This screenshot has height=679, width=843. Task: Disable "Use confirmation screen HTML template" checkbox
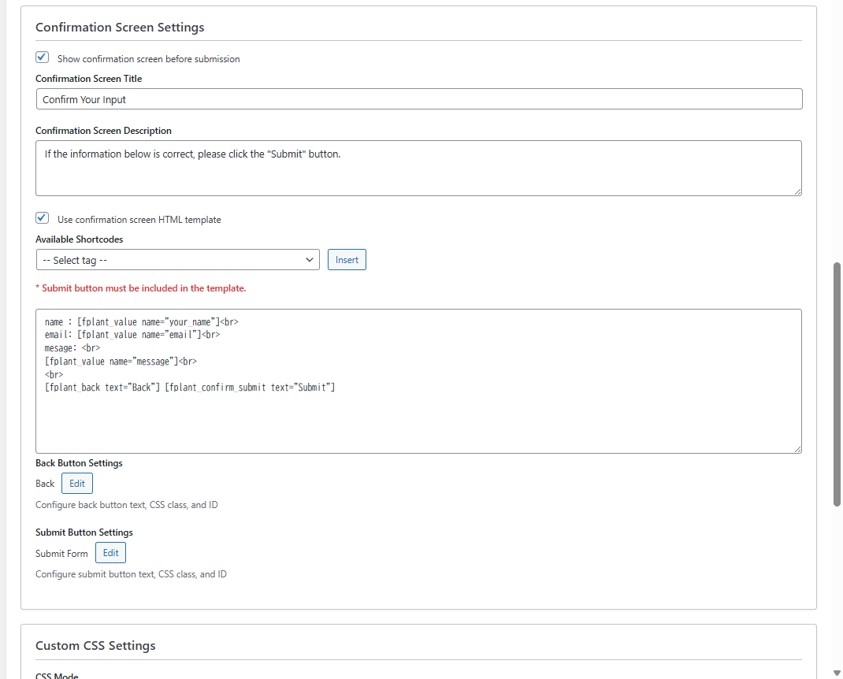[43, 218]
